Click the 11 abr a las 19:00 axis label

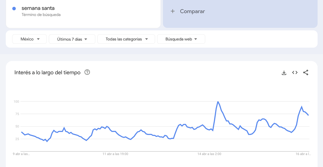pos(115,154)
